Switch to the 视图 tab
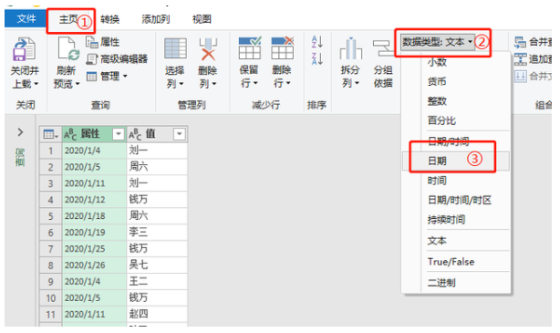560x333 pixels. (x=202, y=19)
